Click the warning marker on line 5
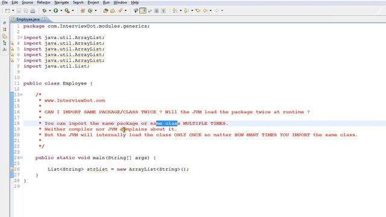The height and width of the screenshot is (217, 386). click(12, 49)
